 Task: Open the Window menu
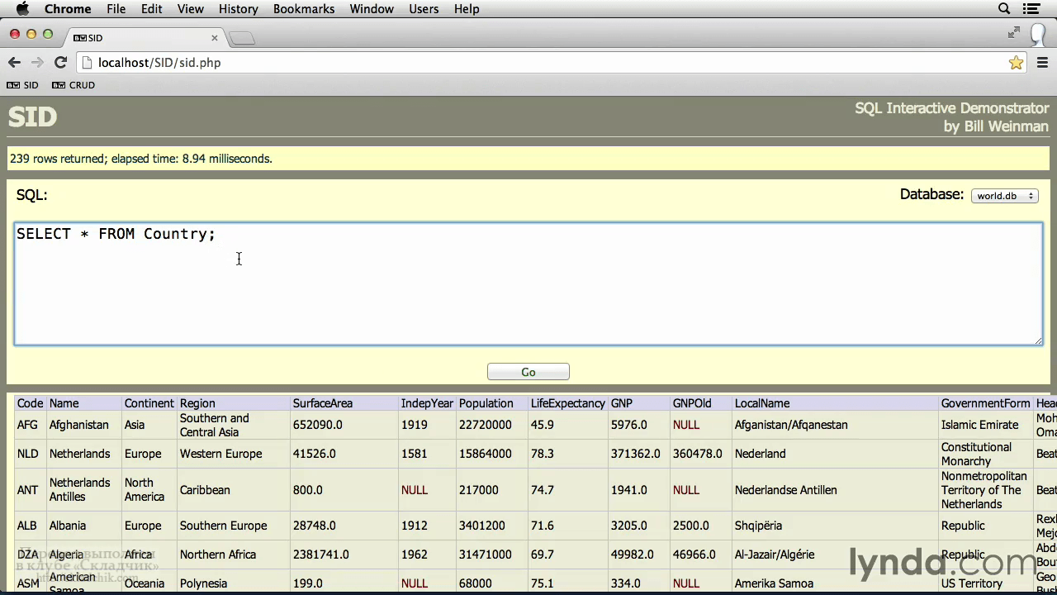(372, 9)
